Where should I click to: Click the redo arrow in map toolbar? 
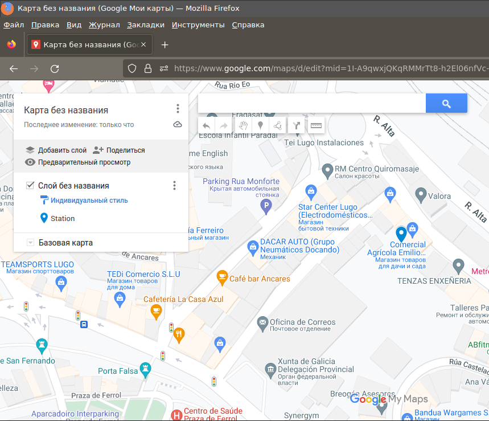(224, 126)
